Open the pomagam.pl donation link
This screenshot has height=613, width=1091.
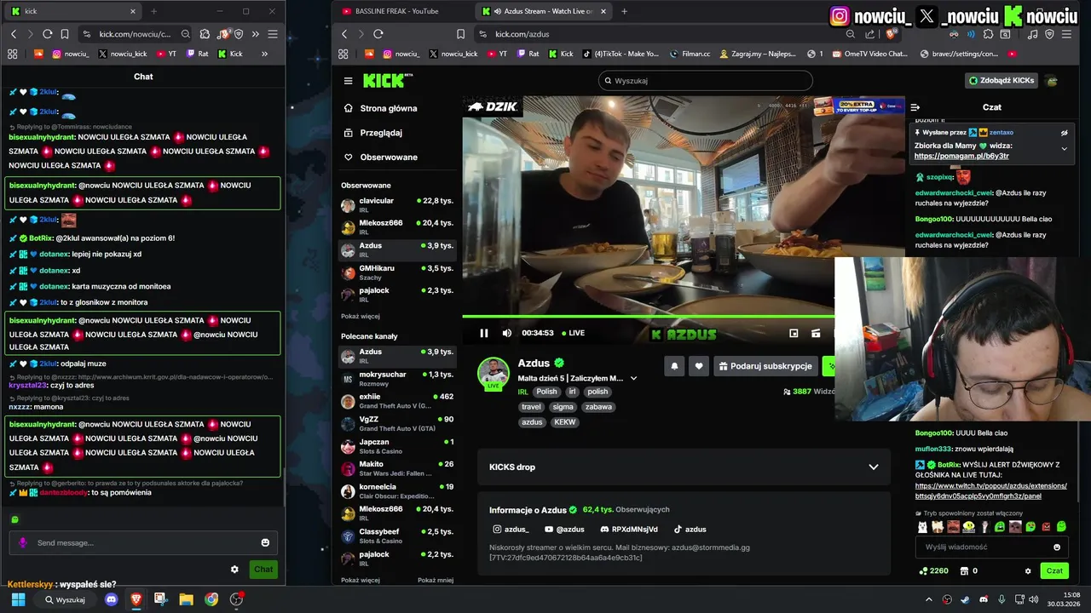[961, 156]
